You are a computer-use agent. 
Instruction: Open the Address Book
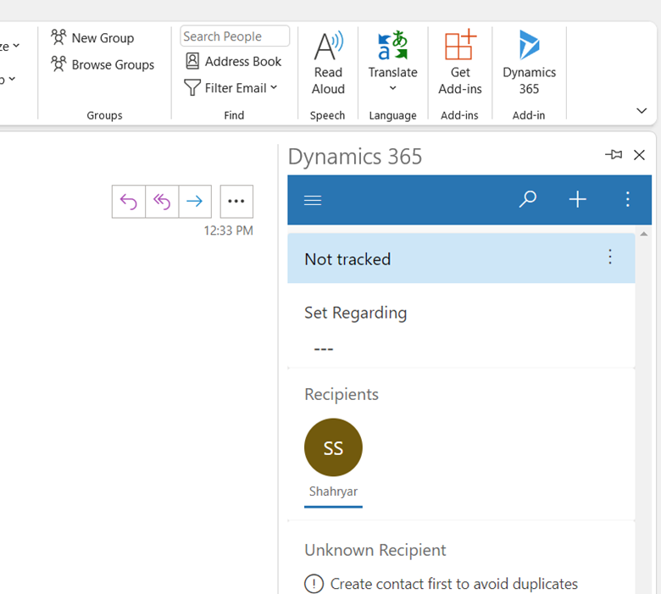[x=233, y=62]
